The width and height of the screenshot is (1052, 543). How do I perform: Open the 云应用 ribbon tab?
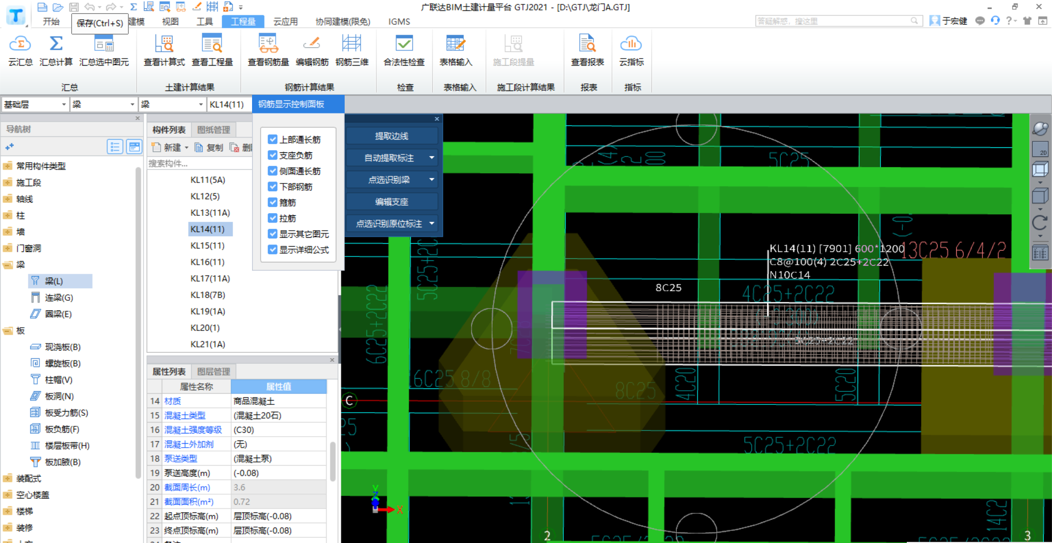coord(285,21)
